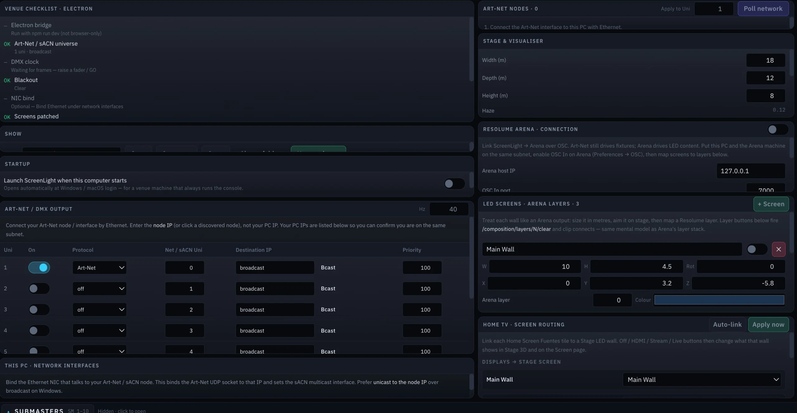Enable universe 4 output switch
The width and height of the screenshot is (797, 413).
click(x=39, y=330)
